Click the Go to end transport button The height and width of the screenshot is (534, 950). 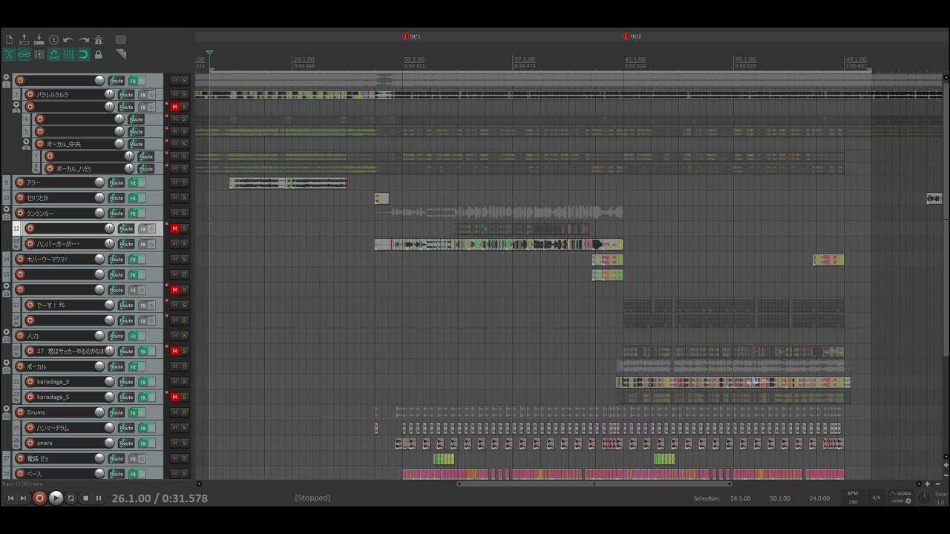(x=23, y=498)
